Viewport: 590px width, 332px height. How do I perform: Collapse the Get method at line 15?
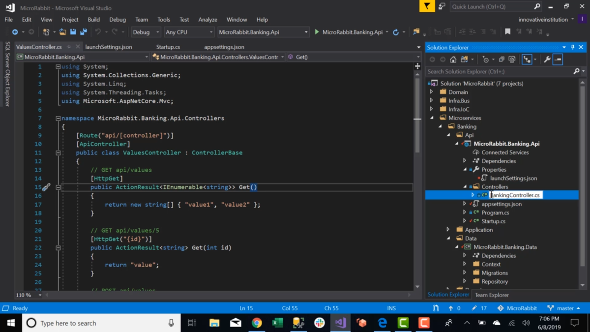[x=58, y=187]
